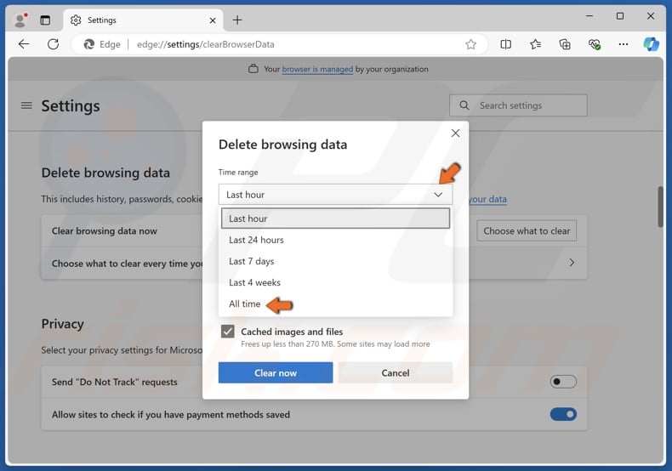Open a new tab
The height and width of the screenshot is (471, 672).
237,20
